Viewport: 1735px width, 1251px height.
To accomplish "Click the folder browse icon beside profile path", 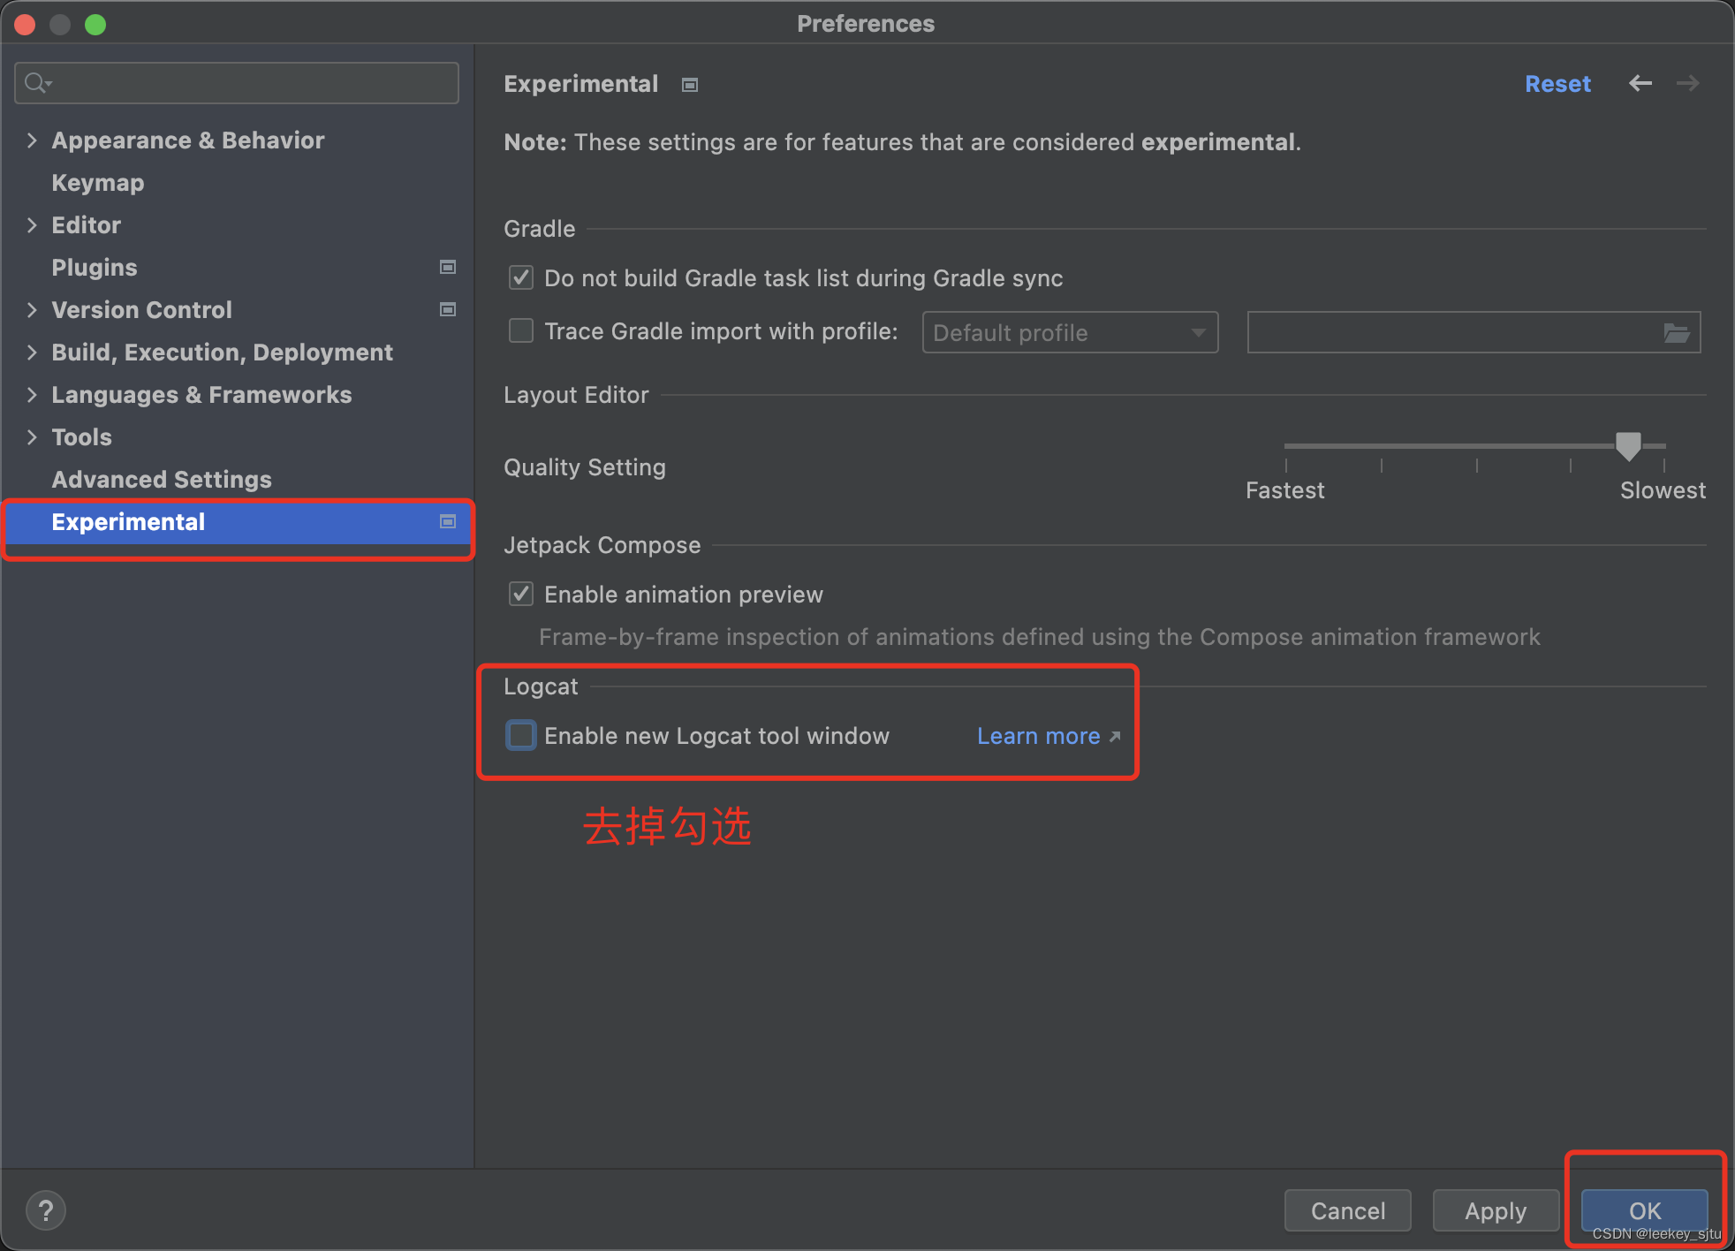I will pos(1677,332).
